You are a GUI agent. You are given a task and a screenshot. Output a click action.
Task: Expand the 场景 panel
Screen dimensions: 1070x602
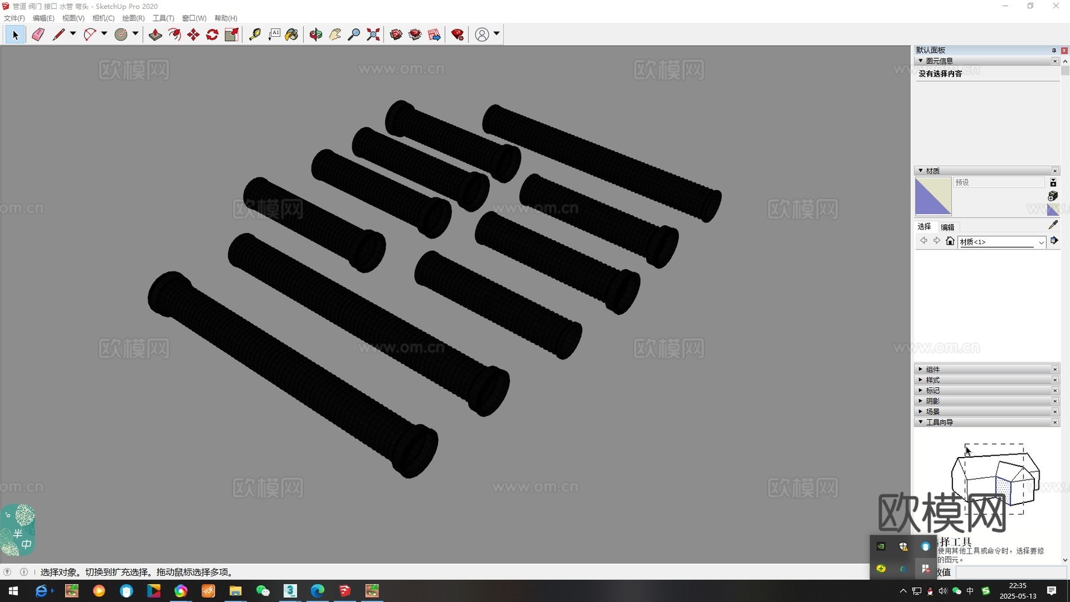(x=921, y=411)
